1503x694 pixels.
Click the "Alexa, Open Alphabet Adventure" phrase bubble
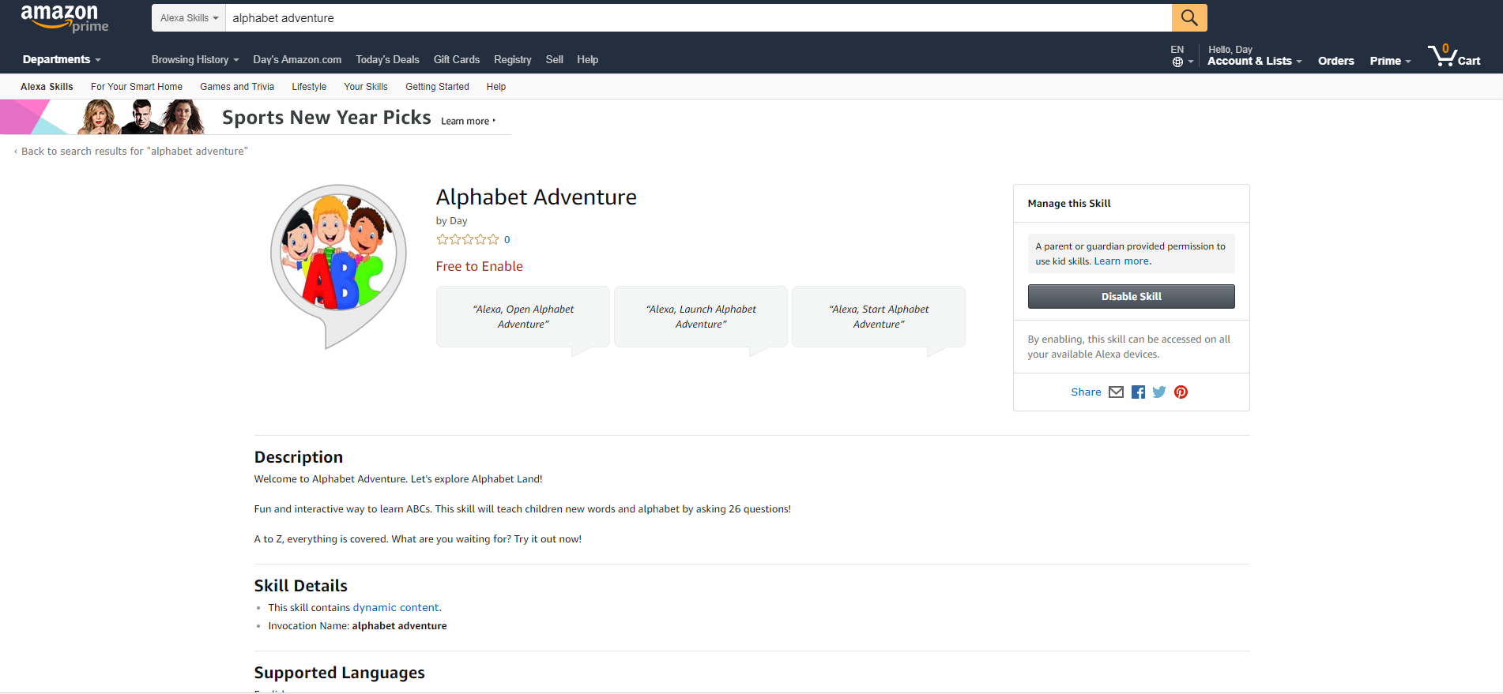tap(523, 317)
